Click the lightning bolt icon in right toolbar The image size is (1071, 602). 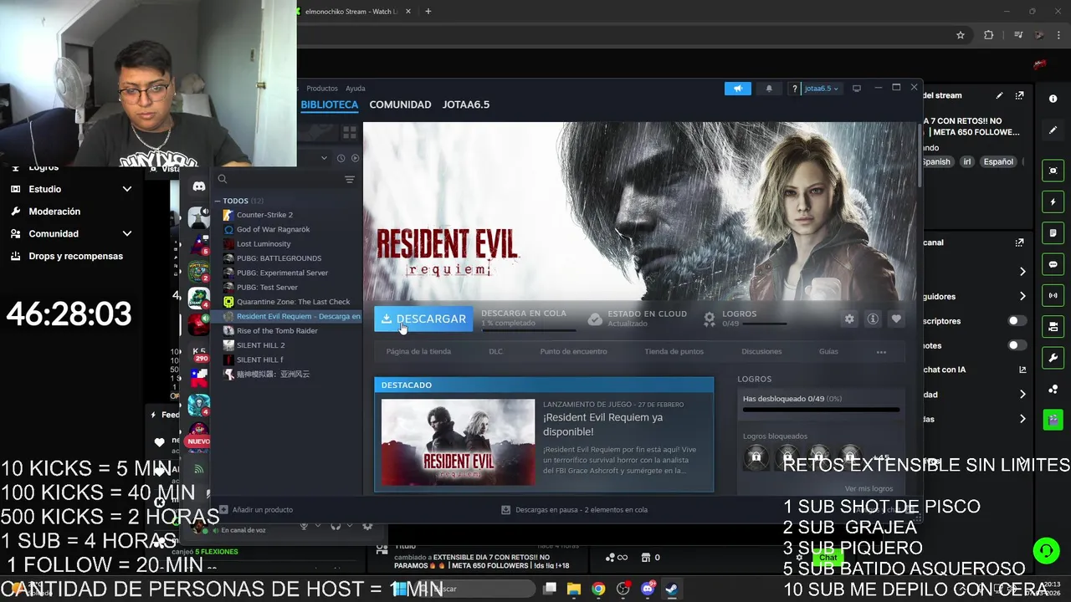tap(1053, 202)
